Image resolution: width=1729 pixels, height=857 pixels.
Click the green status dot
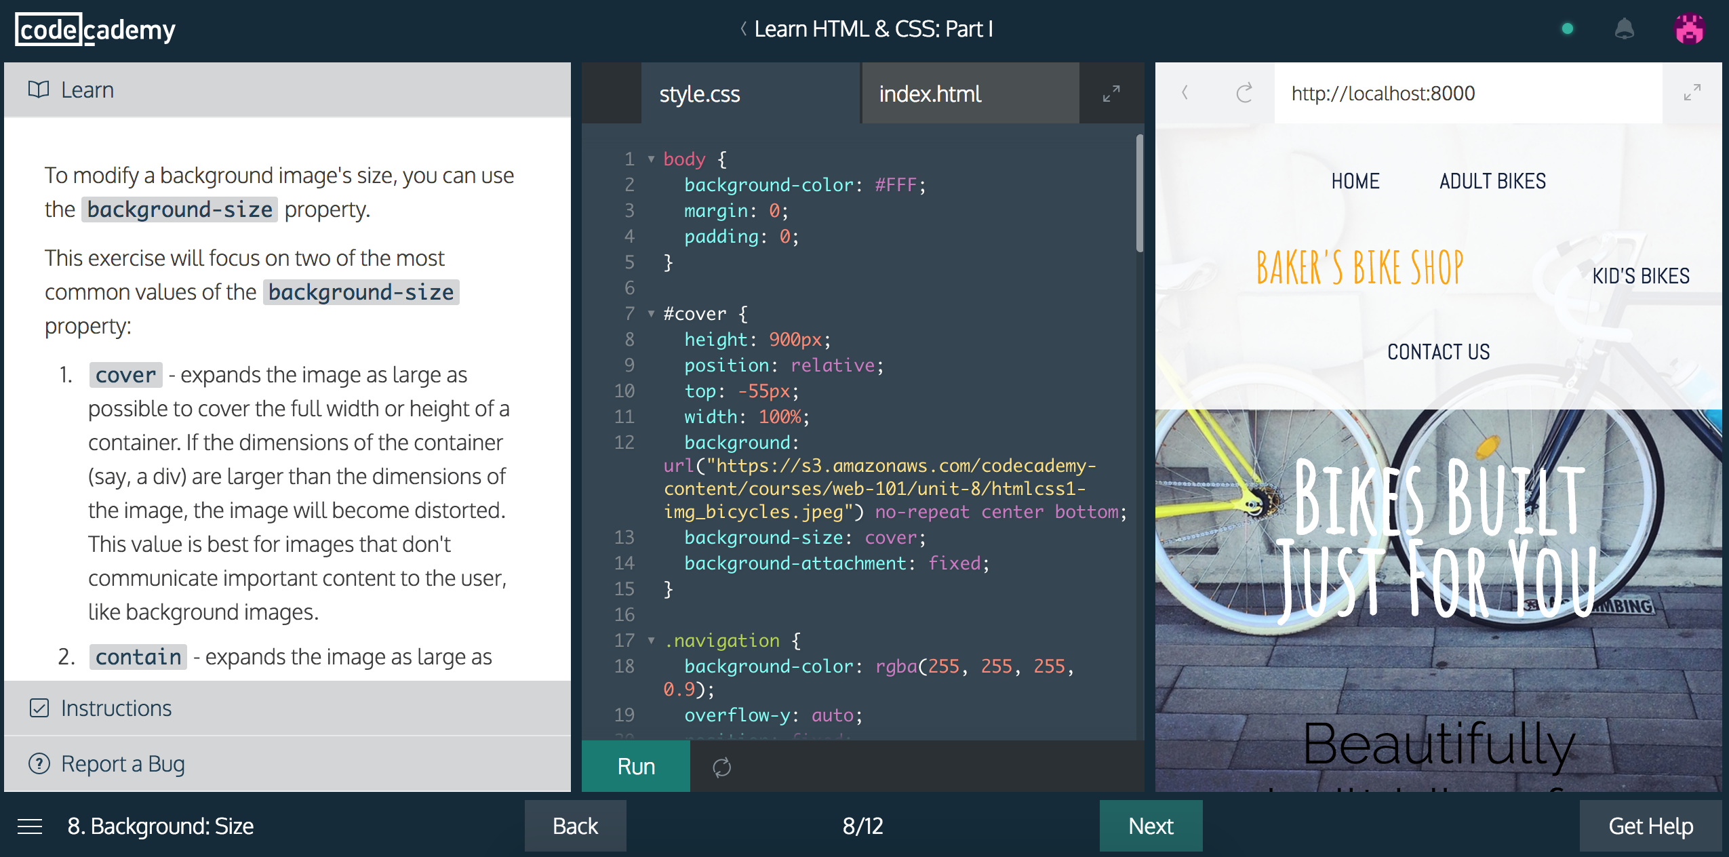tap(1567, 28)
